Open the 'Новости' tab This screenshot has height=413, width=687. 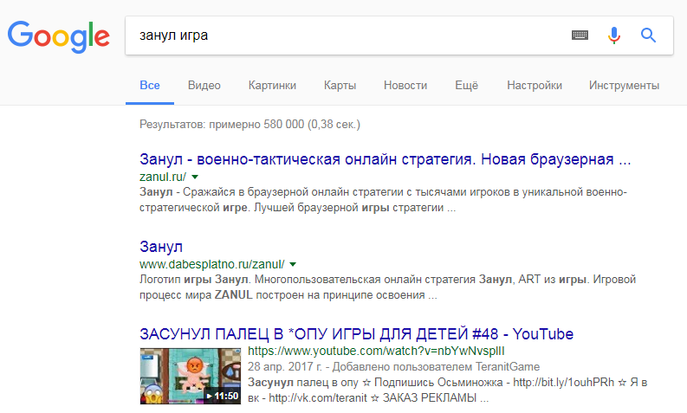click(405, 86)
